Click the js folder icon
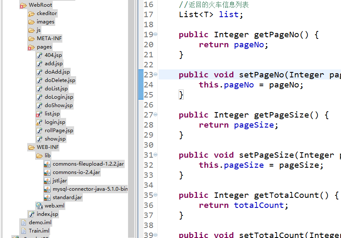341x238 pixels. pos(31,30)
